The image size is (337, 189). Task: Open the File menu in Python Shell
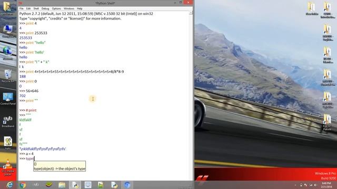pyautogui.click(x=22, y=8)
